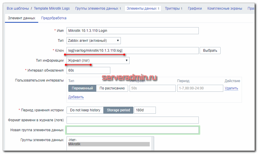This screenshot has height=154, width=258.
Task: Go to Группы элементов данных tab
Action: (x=98, y=8)
